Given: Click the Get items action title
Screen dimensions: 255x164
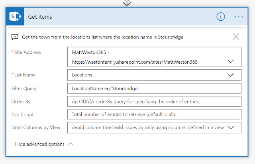Looking at the screenshot, I should coord(40,17).
